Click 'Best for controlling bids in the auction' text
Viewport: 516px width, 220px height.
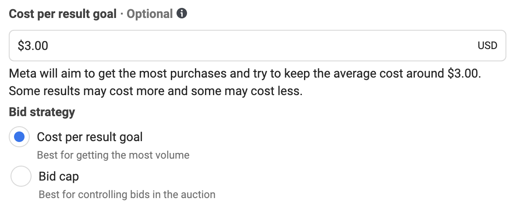[x=127, y=195]
